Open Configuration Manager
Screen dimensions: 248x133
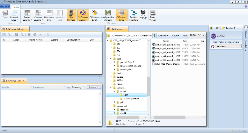click(108, 15)
